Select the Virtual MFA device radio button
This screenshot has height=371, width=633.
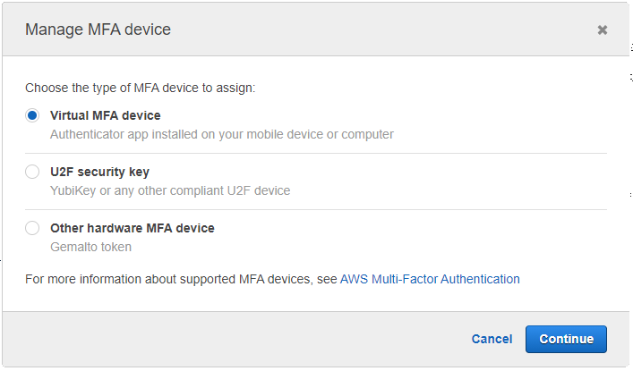pyautogui.click(x=32, y=115)
